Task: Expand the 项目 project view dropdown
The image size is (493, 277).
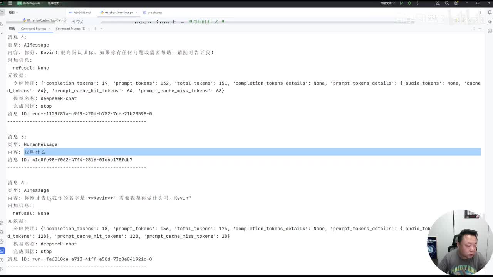Action: [x=13, y=12]
